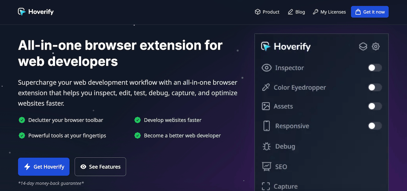407x191 pixels.
Task: Click Develop websites faster text
Action: point(173,120)
